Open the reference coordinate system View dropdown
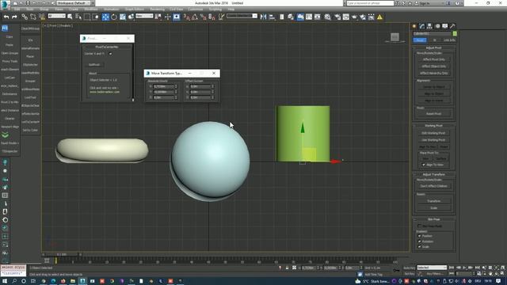Image resolution: width=507 pixels, height=285 pixels. coord(144,16)
